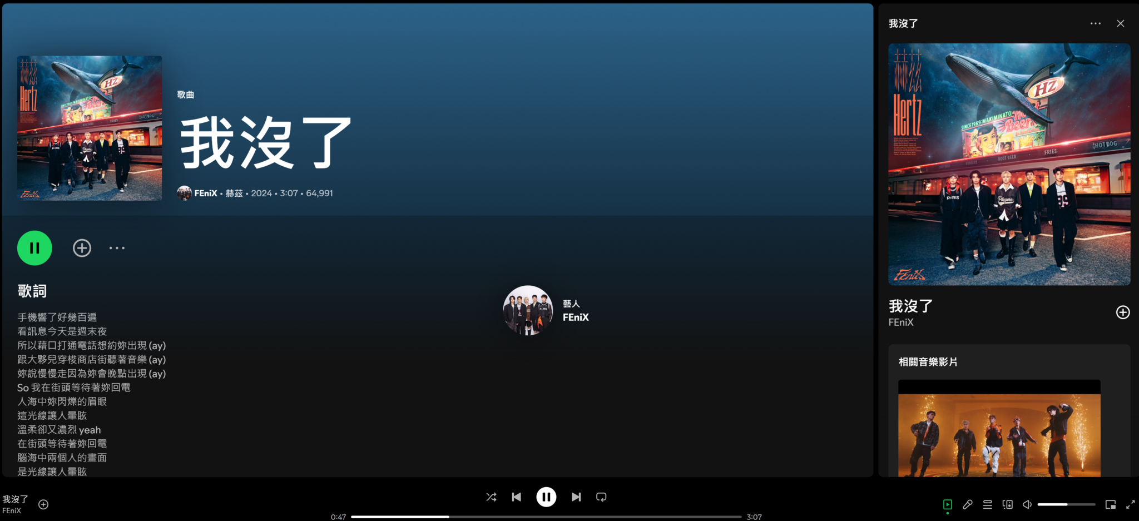
Task: Add current track to library in bottom bar
Action: click(43, 504)
